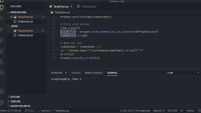The width and height of the screenshot is (201, 113).
Task: Click line number 24 in gutter
Action: coord(53,51)
